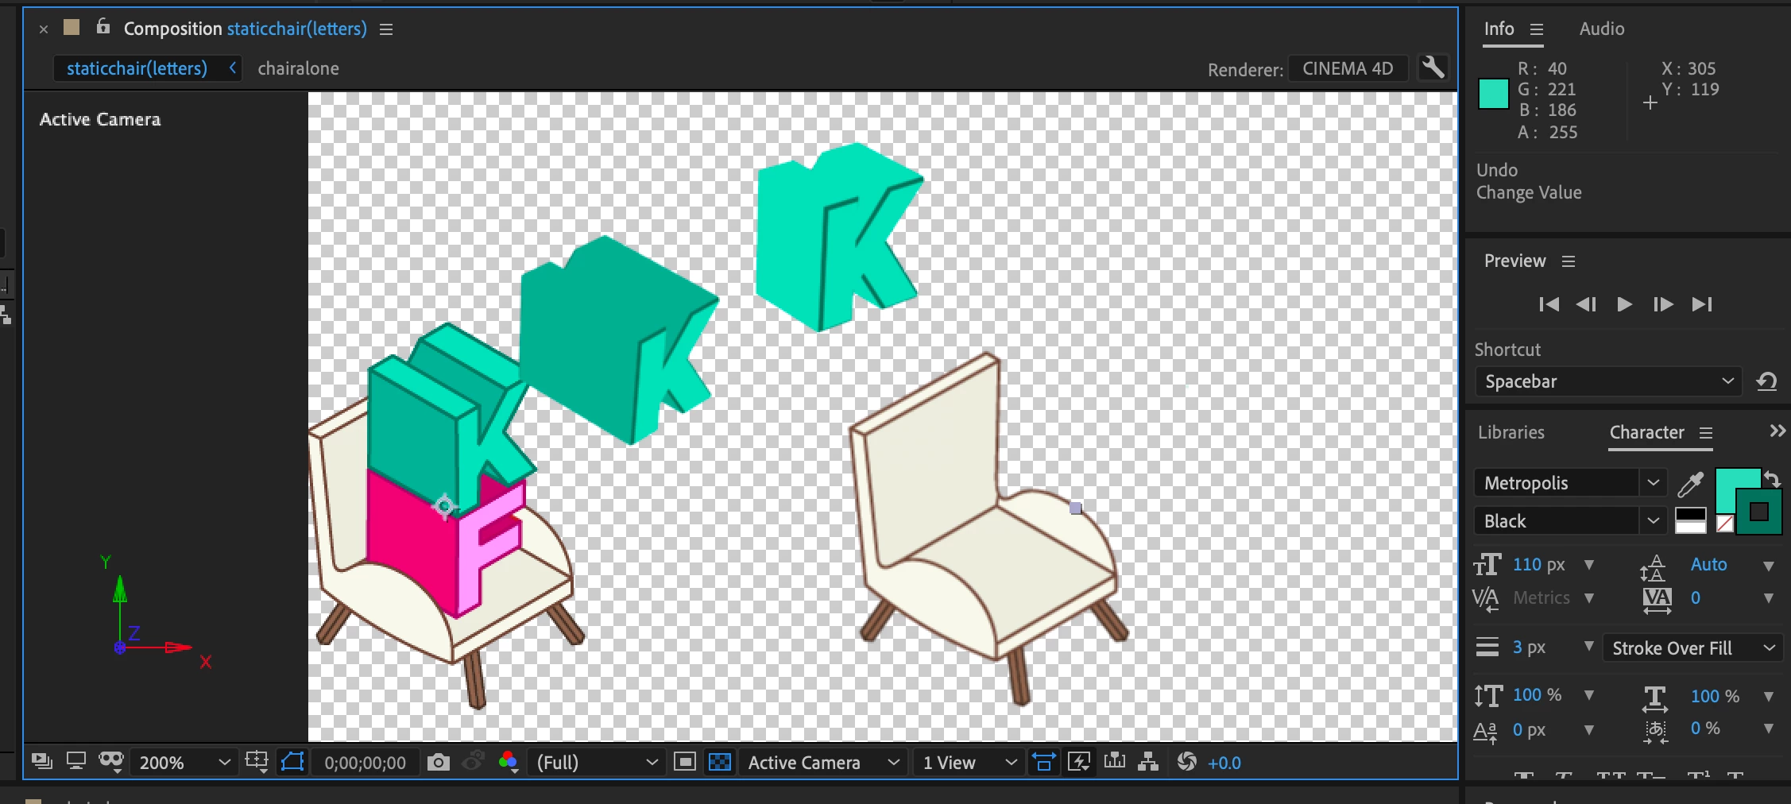1791x804 pixels.
Task: Open the renderer options wrench icon
Action: click(x=1433, y=68)
